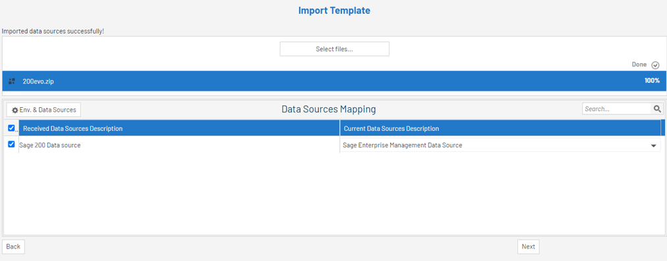Click the 100% upload progress indicator
Image resolution: width=667 pixels, height=261 pixels.
pyautogui.click(x=652, y=81)
